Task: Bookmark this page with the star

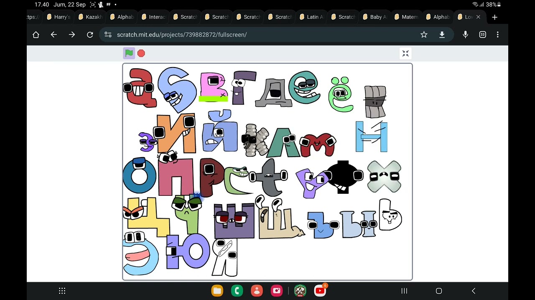Action: coord(424,35)
